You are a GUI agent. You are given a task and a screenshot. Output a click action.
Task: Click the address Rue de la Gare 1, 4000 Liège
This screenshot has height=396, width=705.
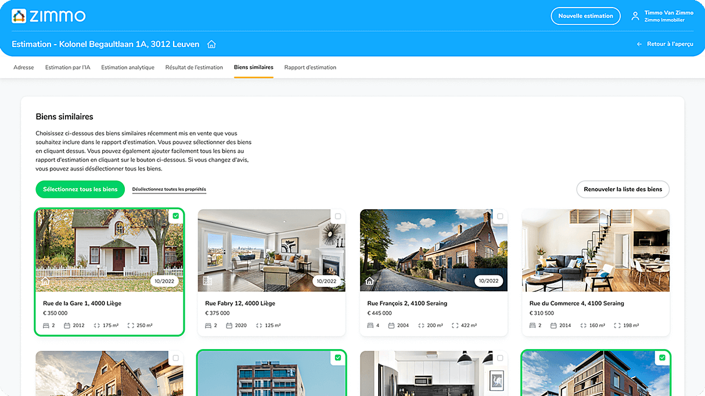point(82,303)
